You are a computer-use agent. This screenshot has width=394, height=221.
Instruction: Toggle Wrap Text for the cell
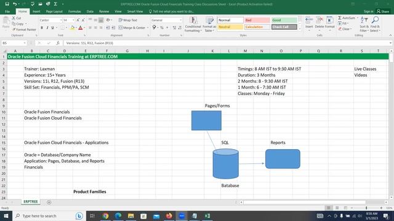click(128, 20)
